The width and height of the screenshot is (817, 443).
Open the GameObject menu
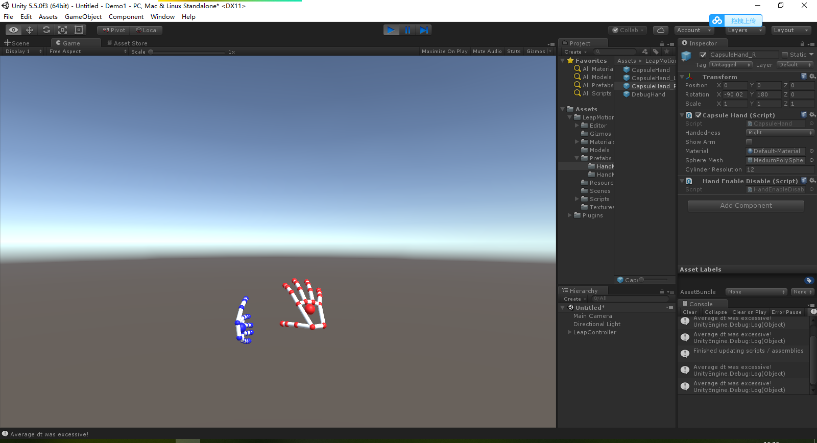[x=83, y=17]
